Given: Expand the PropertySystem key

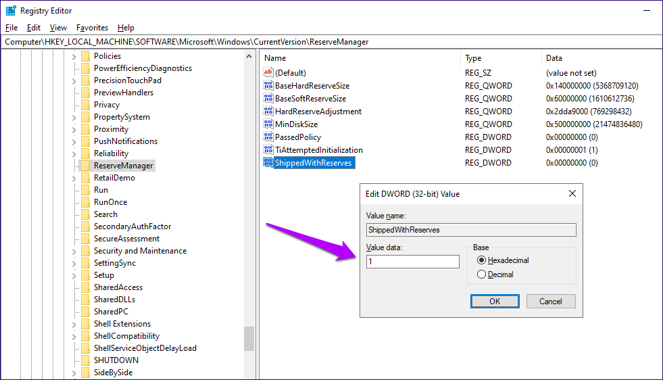Looking at the screenshot, I should [x=74, y=117].
